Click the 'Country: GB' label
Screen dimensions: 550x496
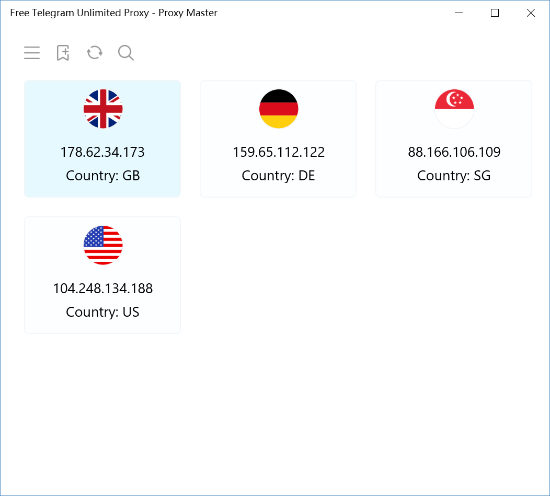coord(103,176)
